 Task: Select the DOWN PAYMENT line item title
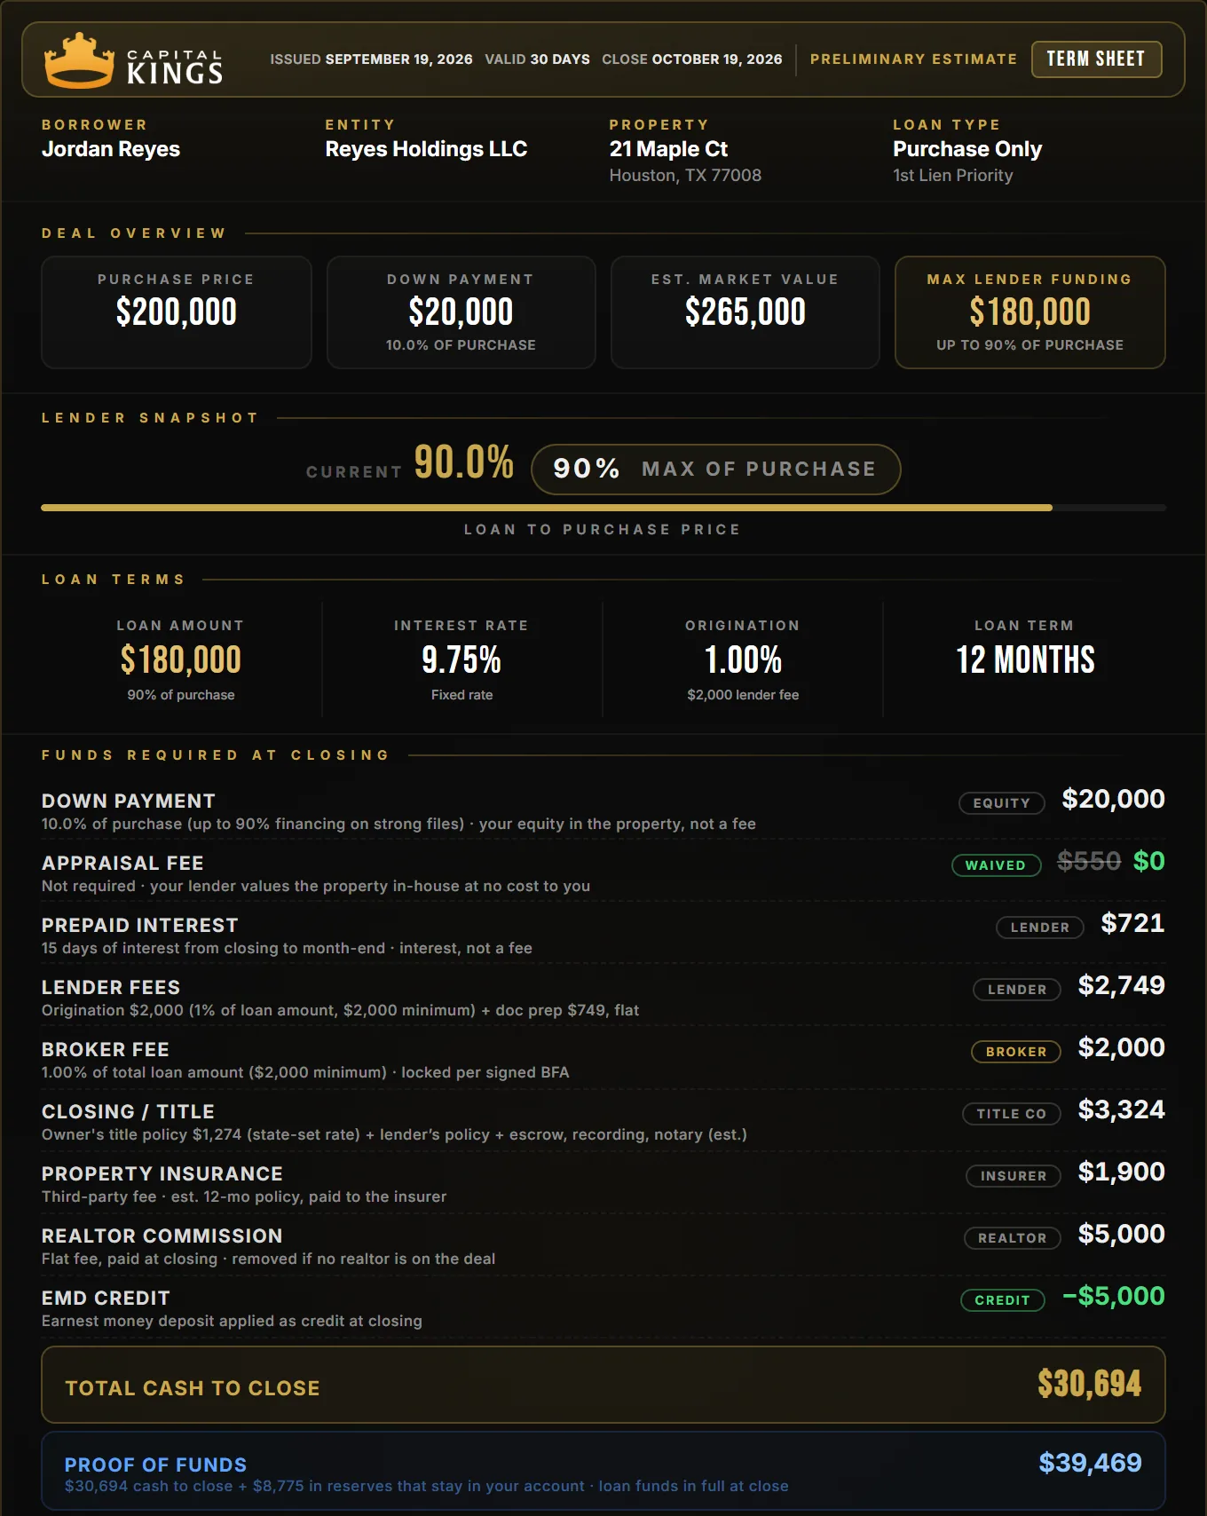[x=129, y=801]
